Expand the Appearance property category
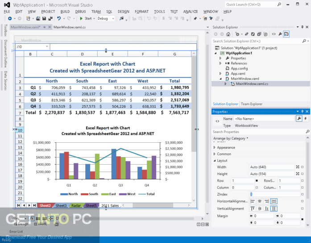The image size is (311, 243). point(215,148)
